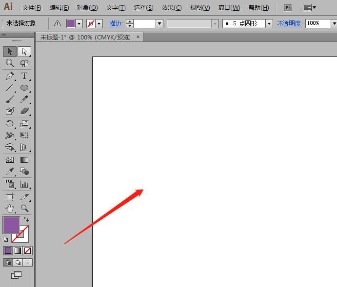Select the Pen tool
Image resolution: width=337 pixels, height=287 pixels.
coord(10,76)
